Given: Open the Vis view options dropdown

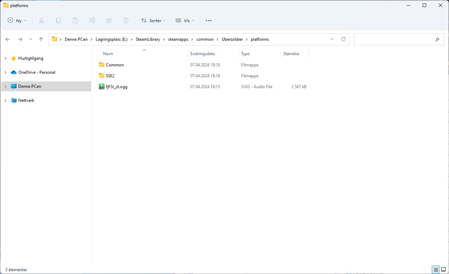Looking at the screenshot, I should tap(185, 21).
